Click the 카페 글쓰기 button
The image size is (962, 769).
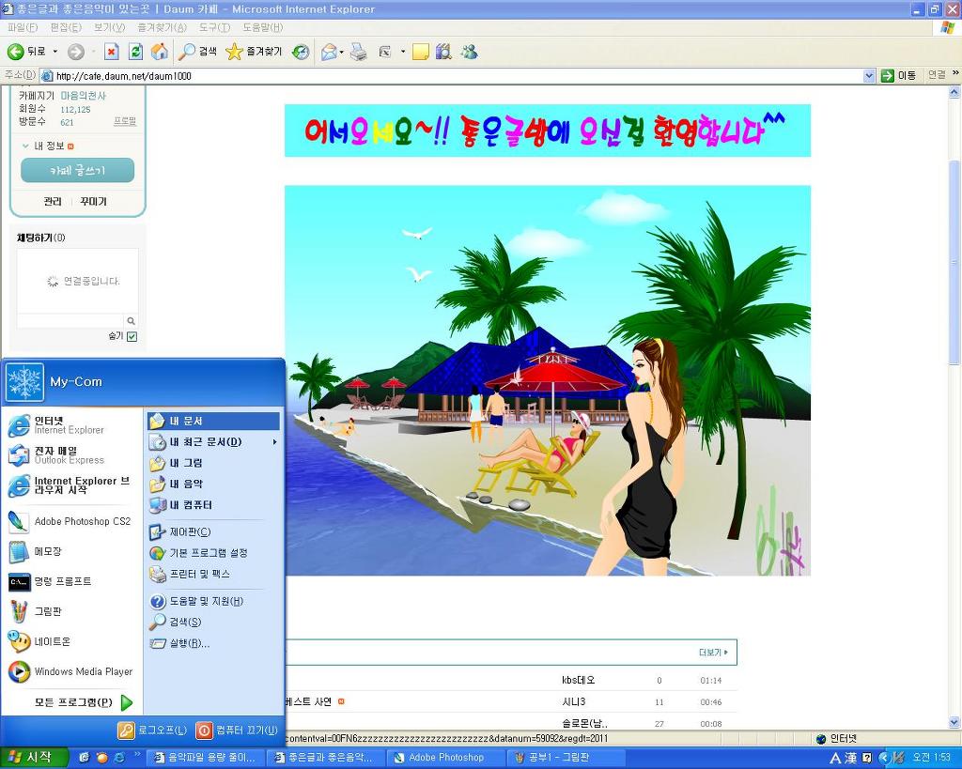(x=77, y=171)
